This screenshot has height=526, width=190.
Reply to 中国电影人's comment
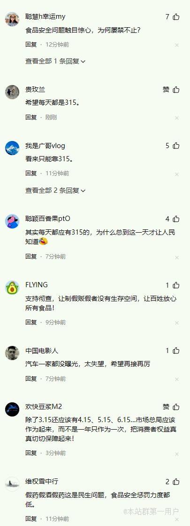31,379
